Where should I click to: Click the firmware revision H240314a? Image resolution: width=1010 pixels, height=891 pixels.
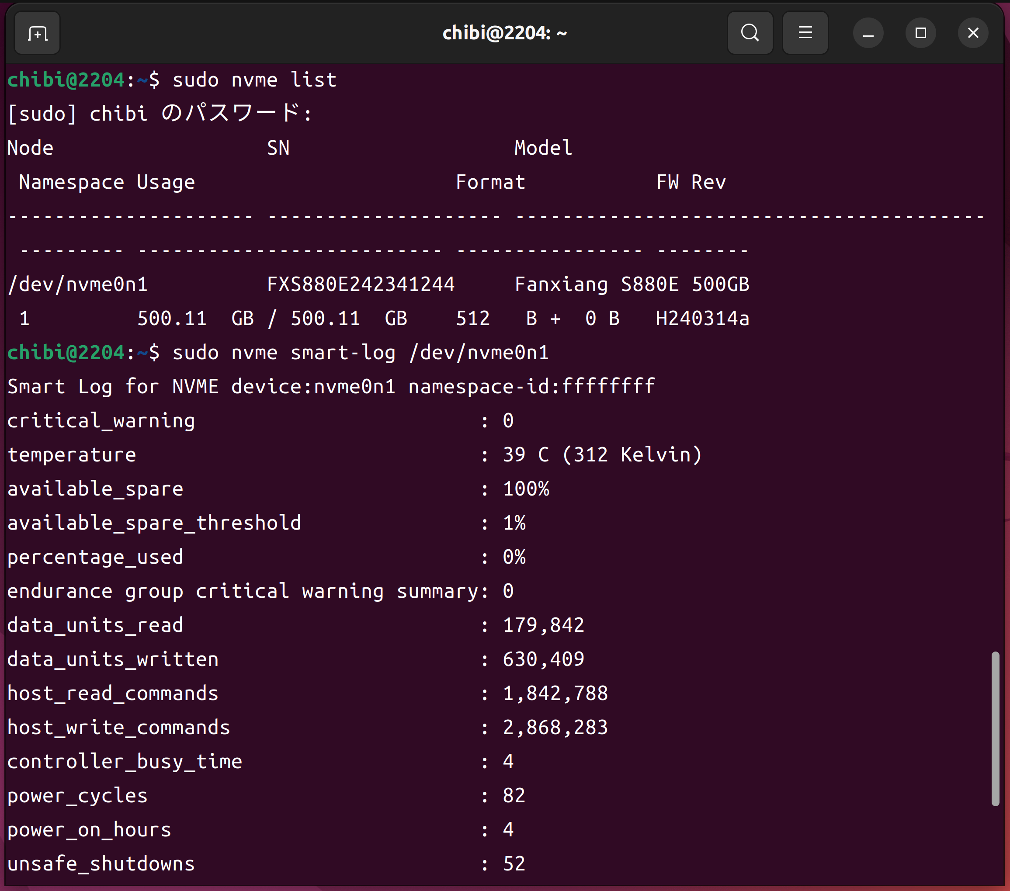(702, 319)
